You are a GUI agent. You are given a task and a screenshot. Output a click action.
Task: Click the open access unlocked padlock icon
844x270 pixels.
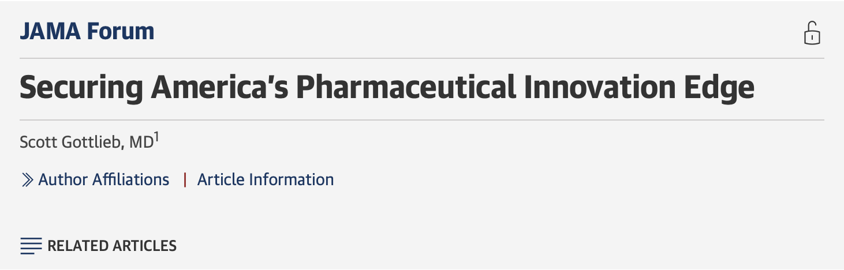coord(812,33)
